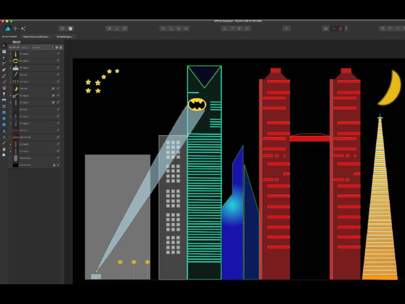Select the Color Picker eyedropper tool
This screenshot has width=405, height=304.
pos(4,143)
